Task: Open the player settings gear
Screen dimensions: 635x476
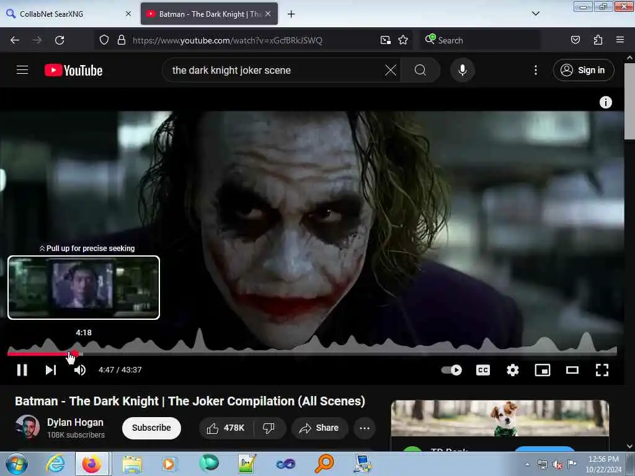Action: point(513,369)
